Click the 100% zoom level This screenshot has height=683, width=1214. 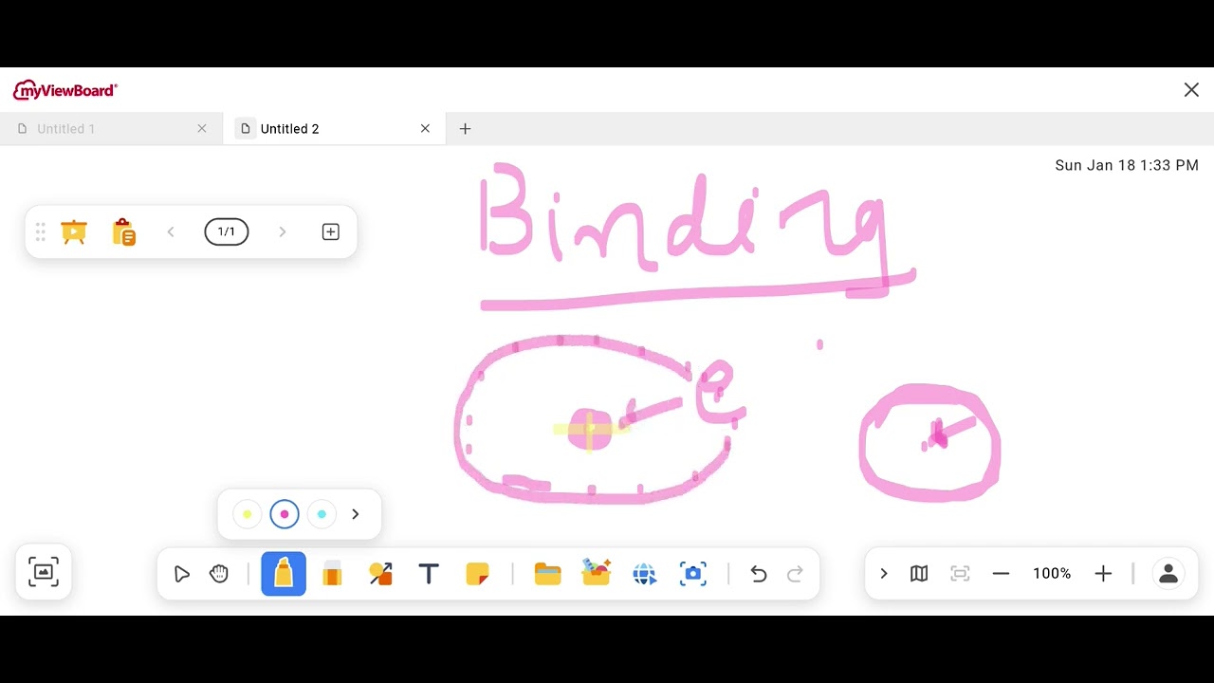pyautogui.click(x=1052, y=574)
